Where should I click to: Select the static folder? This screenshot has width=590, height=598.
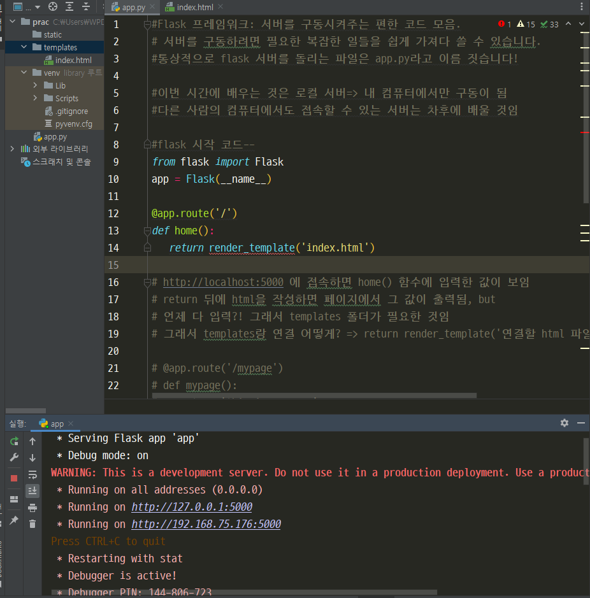(x=52, y=34)
